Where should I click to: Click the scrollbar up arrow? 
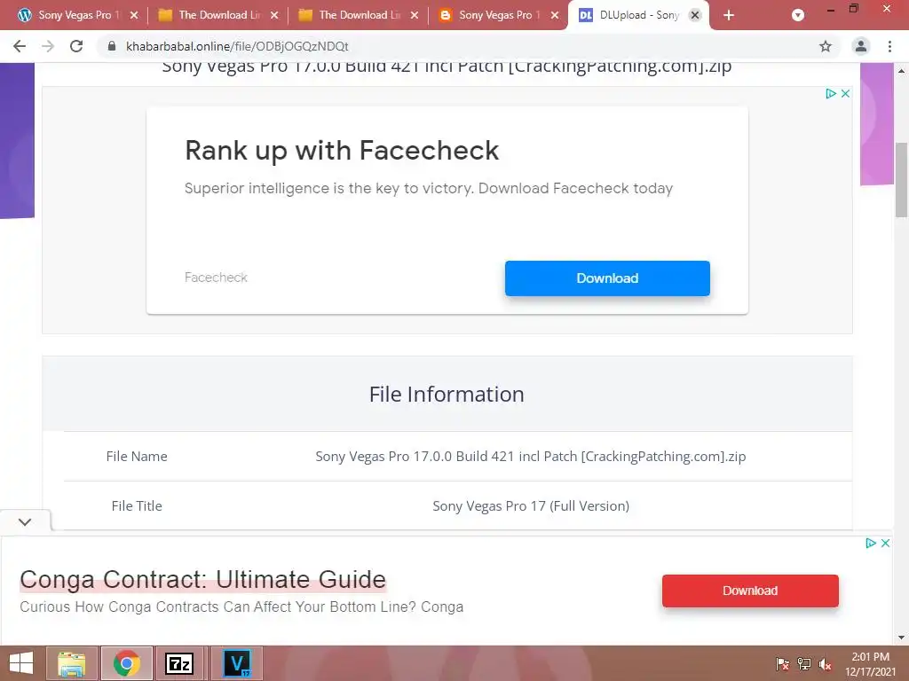point(901,71)
